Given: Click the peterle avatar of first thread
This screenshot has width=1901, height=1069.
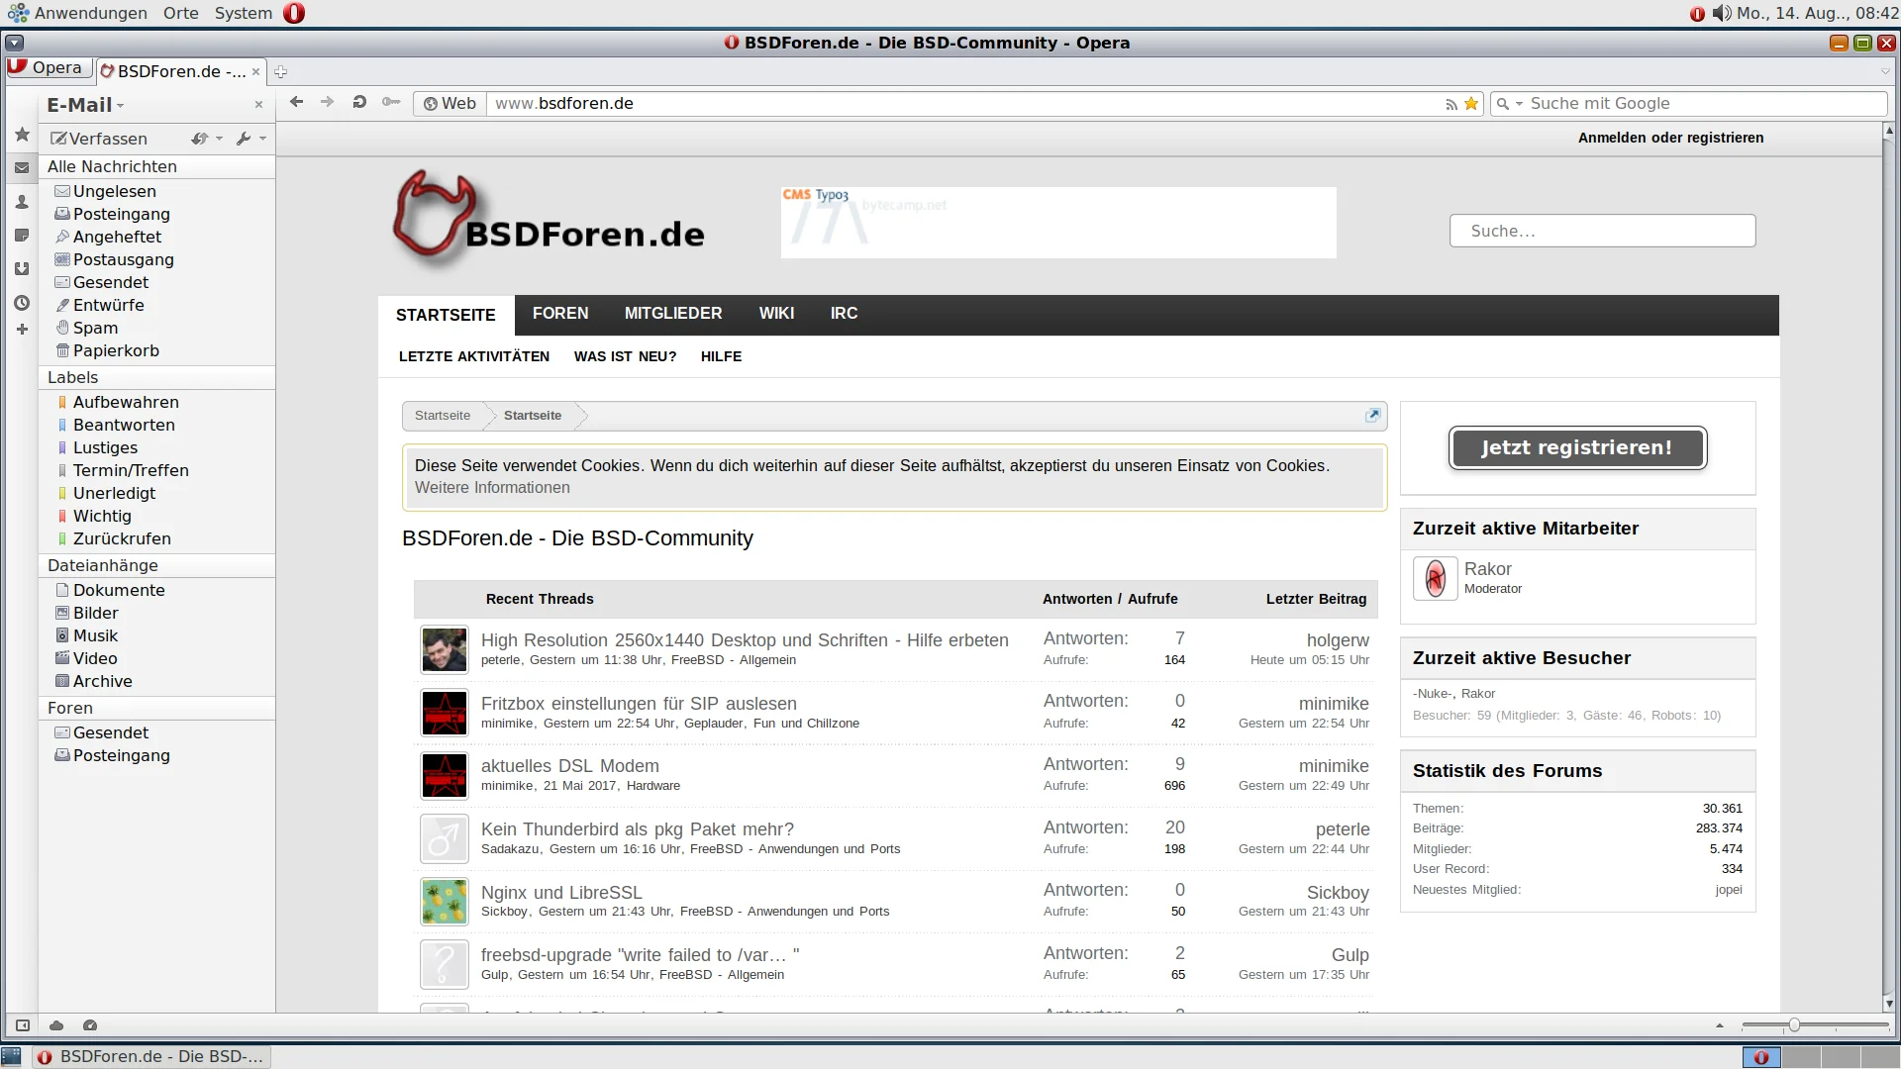Looking at the screenshot, I should click(x=445, y=650).
